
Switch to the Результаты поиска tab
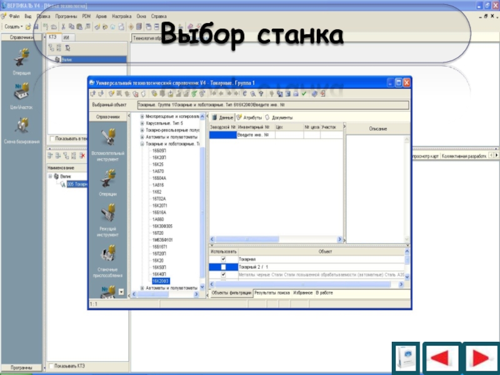pos(272,292)
